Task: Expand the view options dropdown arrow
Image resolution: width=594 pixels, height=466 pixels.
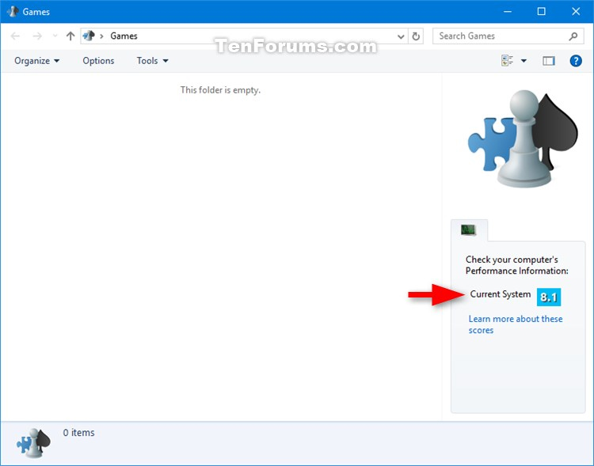Action: click(524, 61)
